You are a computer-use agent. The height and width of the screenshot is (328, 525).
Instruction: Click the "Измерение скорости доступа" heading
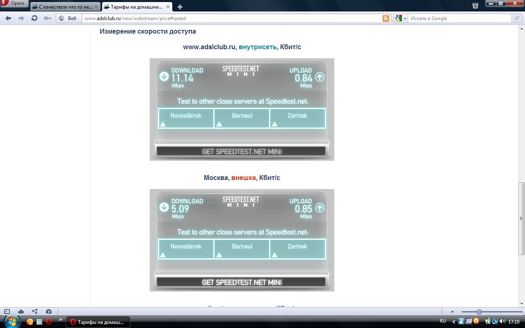148,31
